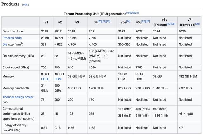Image resolution: width=203 pixels, height=135 pixels.
Task: Open the Die wiki link
Action: 5,44
